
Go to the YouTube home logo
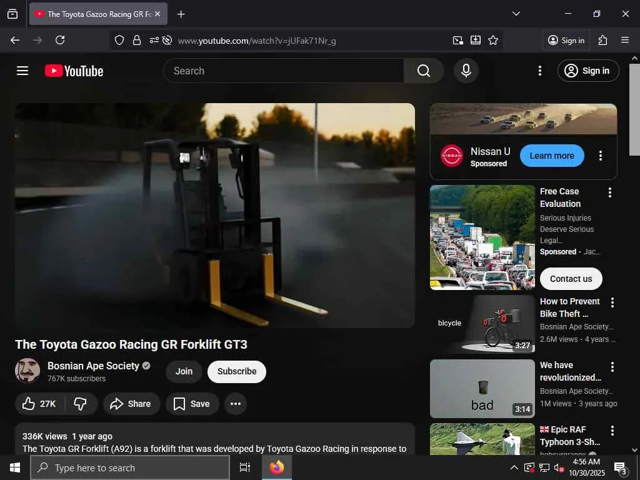pos(74,71)
